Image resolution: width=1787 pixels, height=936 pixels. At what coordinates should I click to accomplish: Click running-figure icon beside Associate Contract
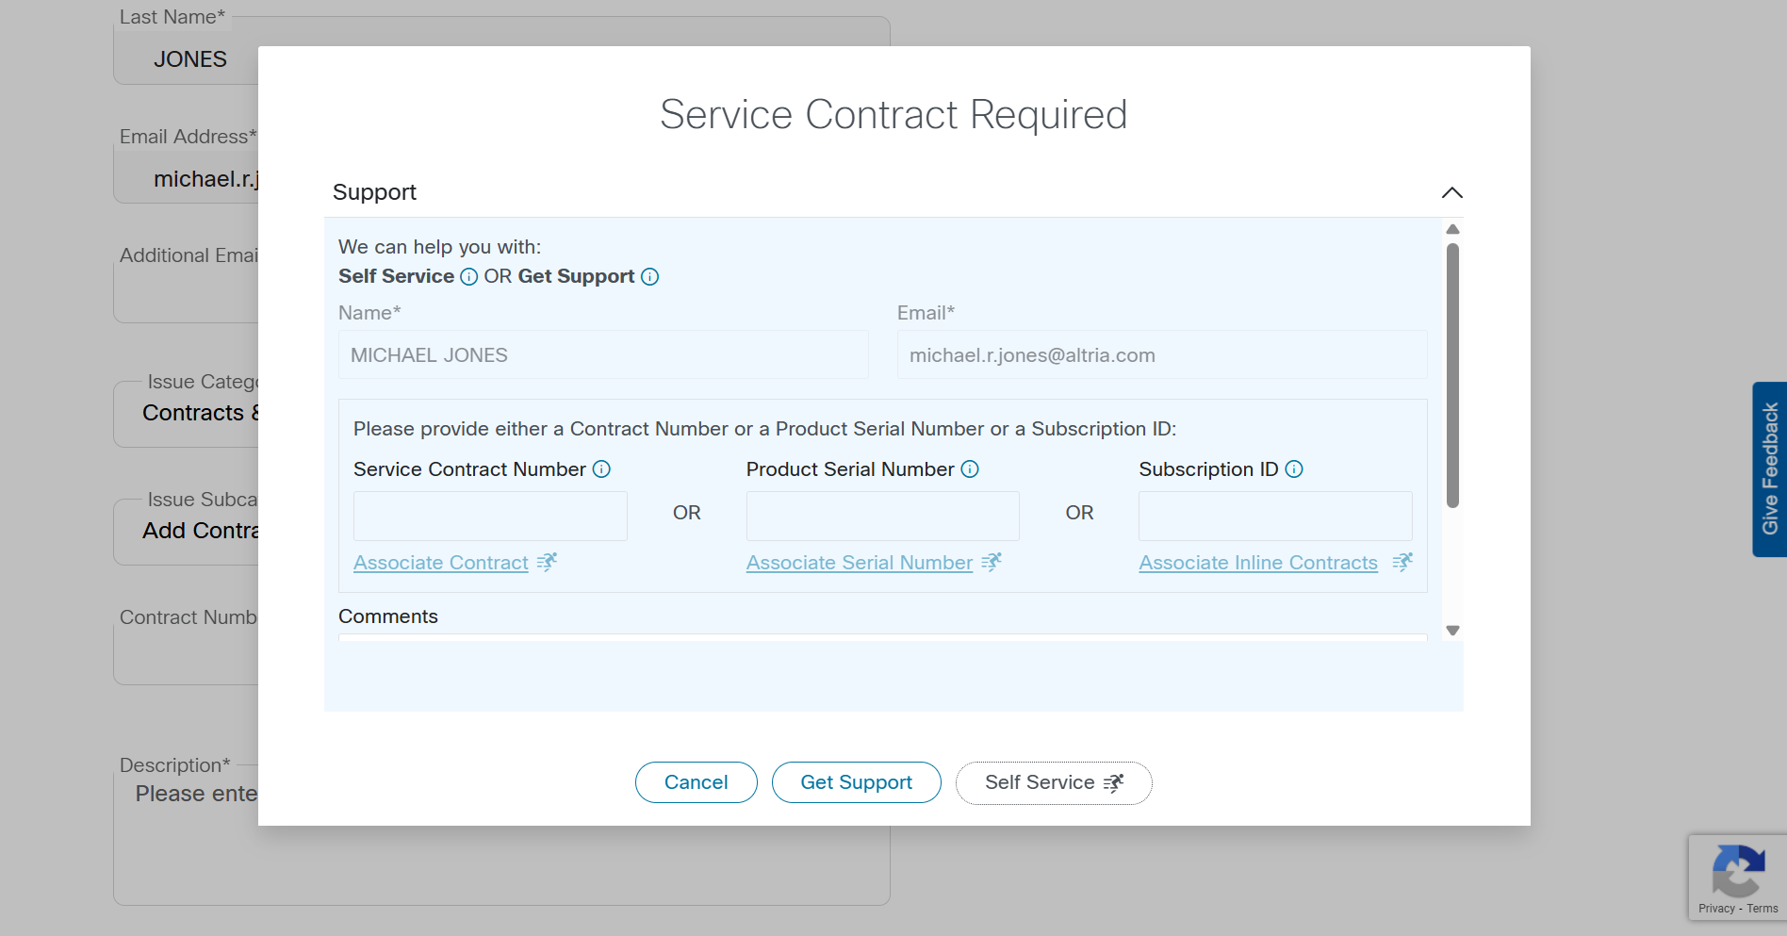pyautogui.click(x=547, y=563)
